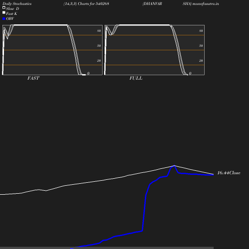Click the peak of the blue OBV line
Screen dimensions: 249x249
(x=174, y=166)
